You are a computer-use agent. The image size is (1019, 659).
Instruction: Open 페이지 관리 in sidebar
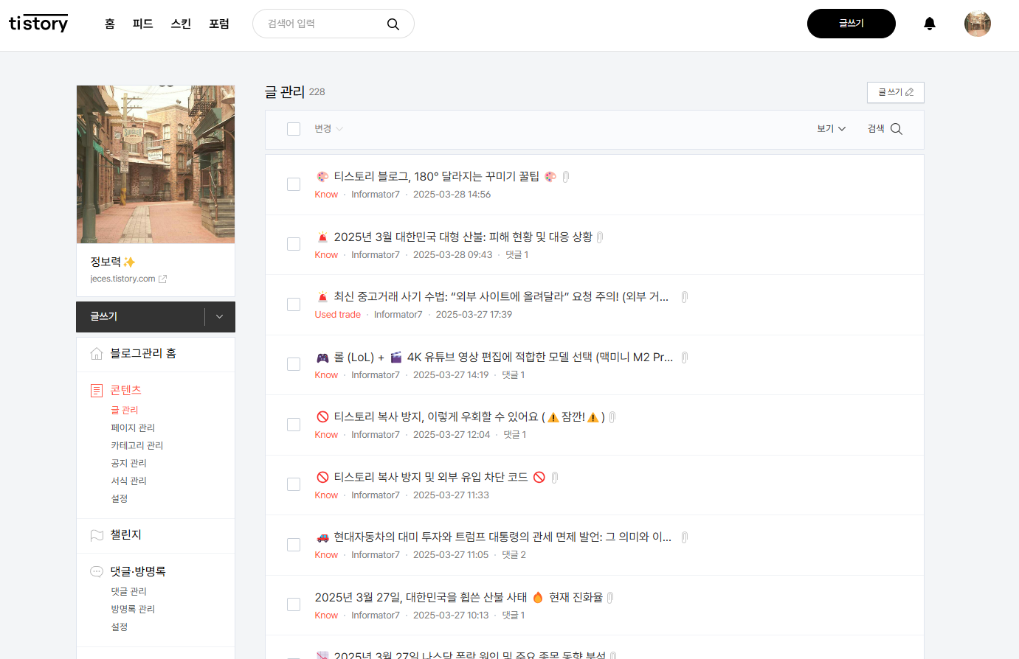tap(133, 428)
